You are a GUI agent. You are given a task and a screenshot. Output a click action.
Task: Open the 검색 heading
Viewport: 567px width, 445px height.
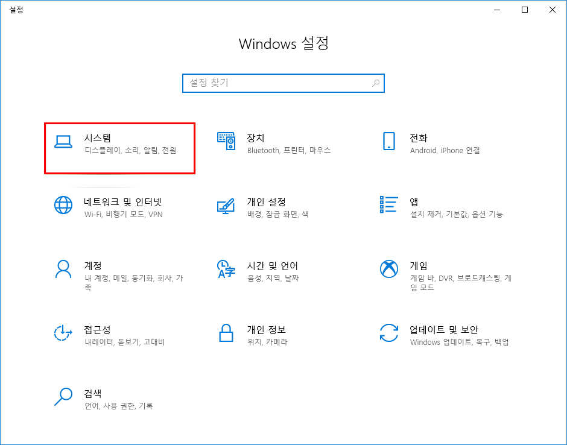[x=93, y=393]
